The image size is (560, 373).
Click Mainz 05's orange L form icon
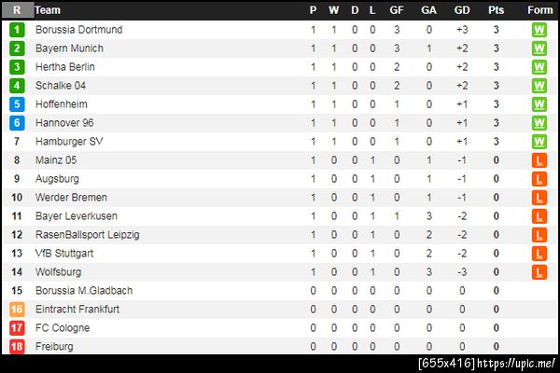click(539, 160)
